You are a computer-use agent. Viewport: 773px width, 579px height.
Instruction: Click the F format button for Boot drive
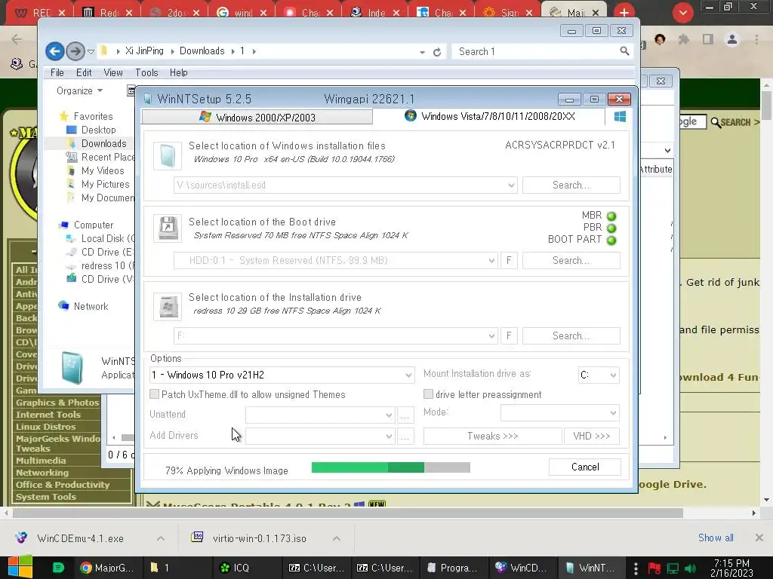click(x=509, y=260)
